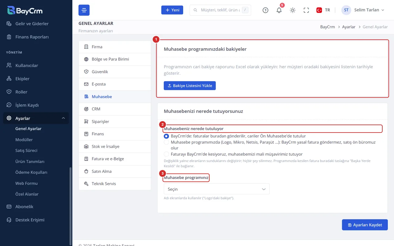
Task: Enter fullscreen mode via the frame icon
Action: point(306,10)
